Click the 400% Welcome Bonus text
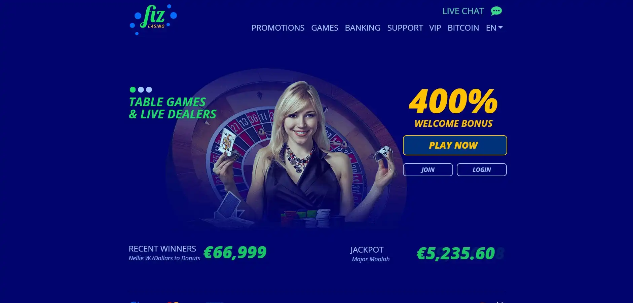Screen dimensions: 633x303 (x=453, y=108)
